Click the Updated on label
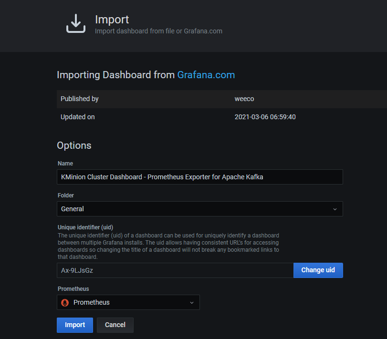Viewport: 387px width, 339px height. click(x=77, y=117)
